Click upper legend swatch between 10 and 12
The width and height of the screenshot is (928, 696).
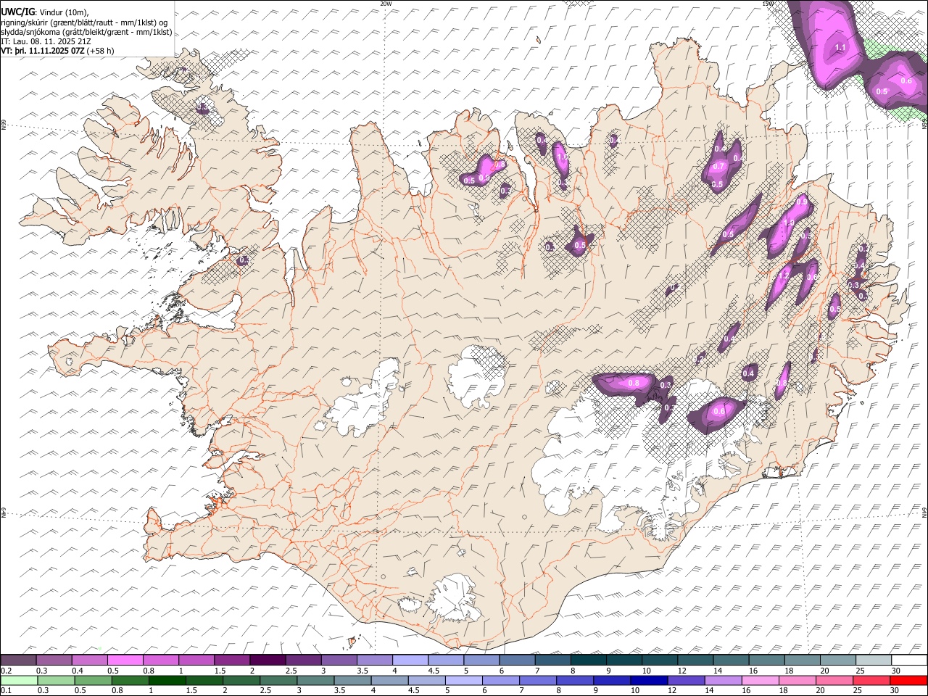click(659, 660)
